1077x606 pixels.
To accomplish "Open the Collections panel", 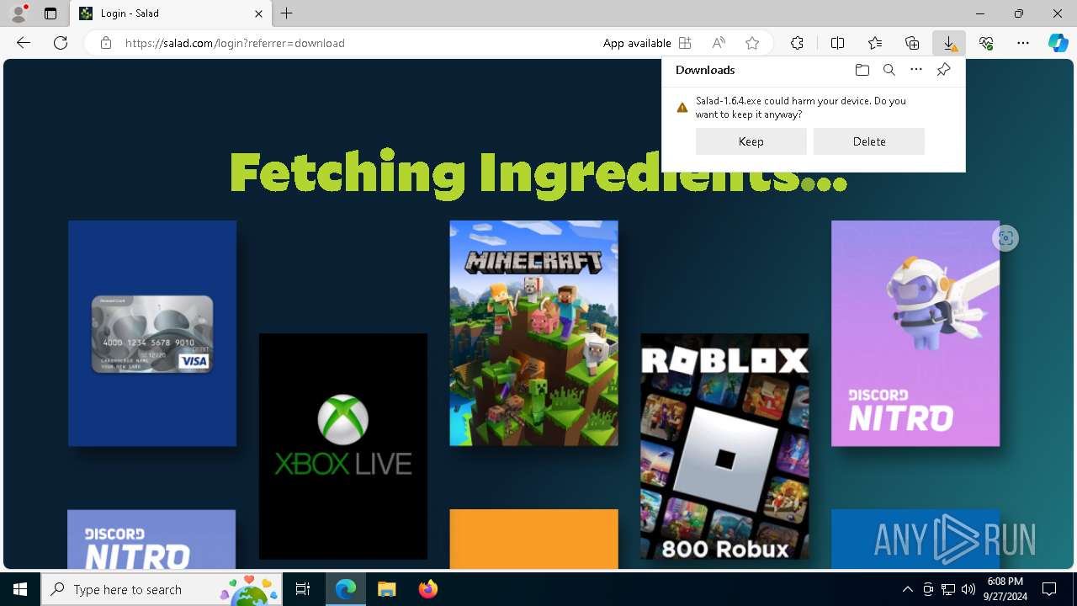I will click(x=912, y=43).
